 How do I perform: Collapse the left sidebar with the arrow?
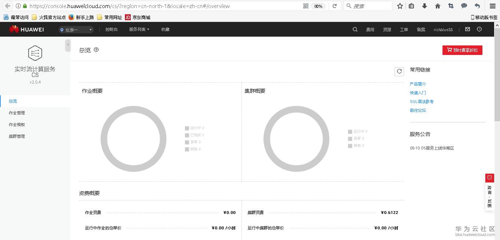[x=68, y=45]
